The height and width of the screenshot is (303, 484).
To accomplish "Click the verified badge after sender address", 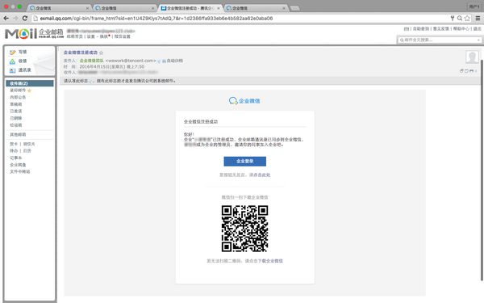I will pyautogui.click(x=159, y=61).
